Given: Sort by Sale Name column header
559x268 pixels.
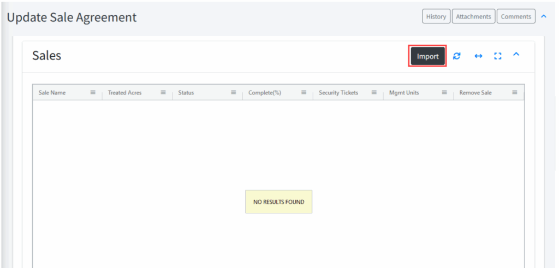Looking at the screenshot, I should 52,93.
